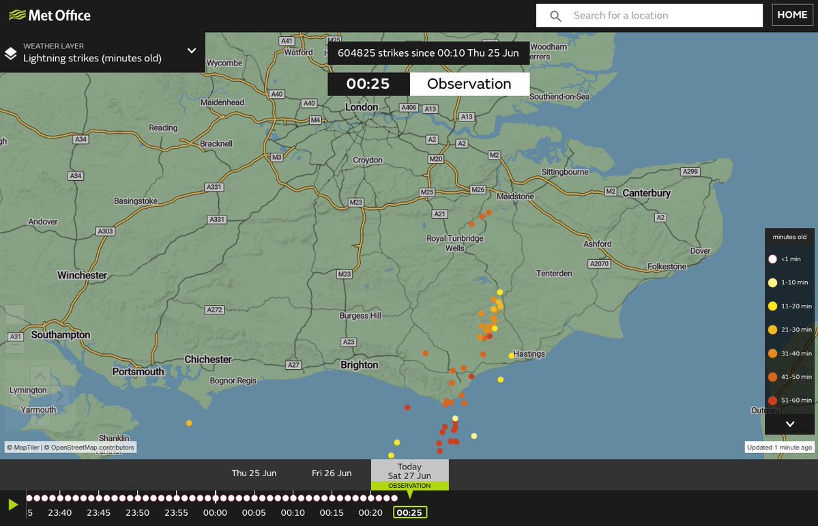Click the Portsmouth label on map
818x526 pixels.
(138, 372)
